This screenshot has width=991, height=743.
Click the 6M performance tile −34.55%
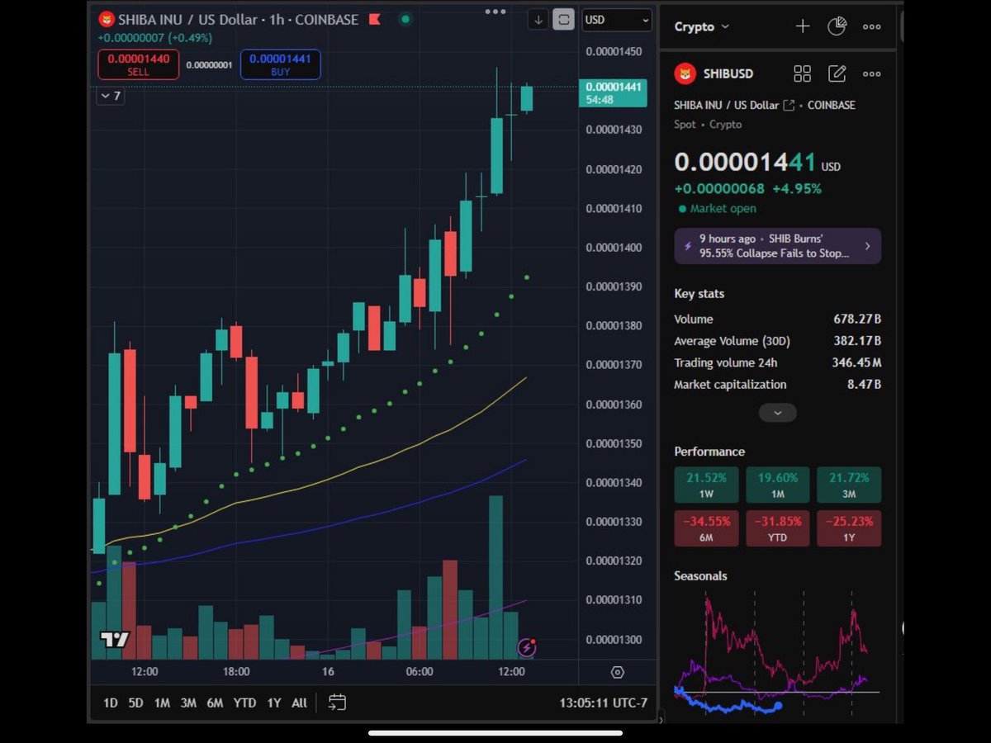[x=706, y=528]
